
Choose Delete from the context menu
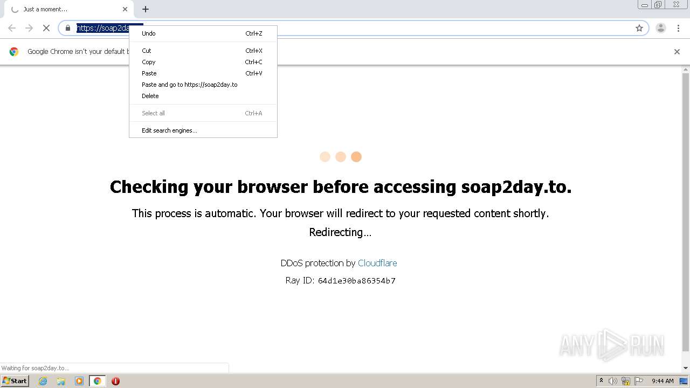(x=203, y=96)
